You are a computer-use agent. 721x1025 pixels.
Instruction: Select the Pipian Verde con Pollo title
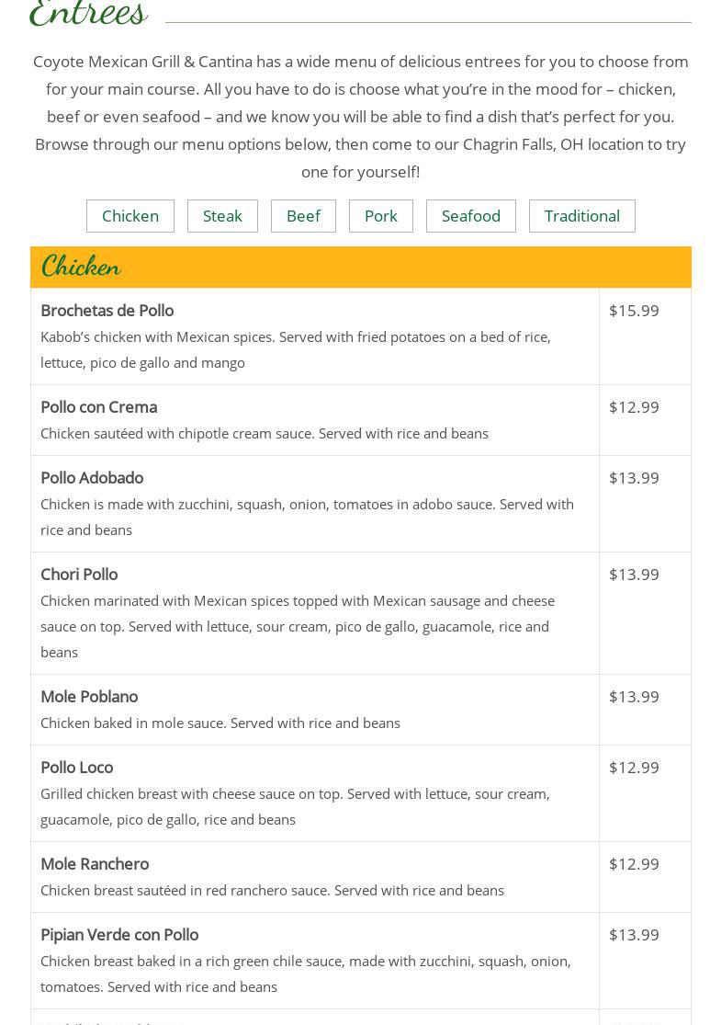click(119, 935)
